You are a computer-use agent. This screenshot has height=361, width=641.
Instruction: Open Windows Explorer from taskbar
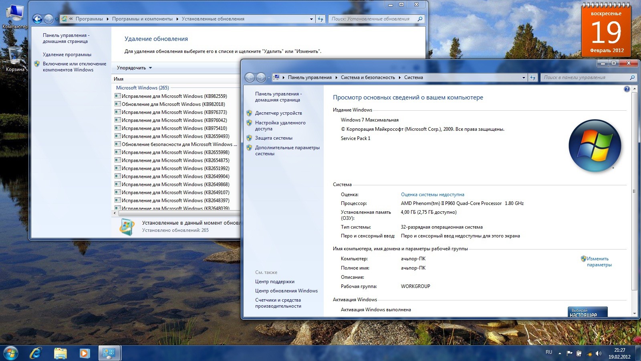pos(60,353)
